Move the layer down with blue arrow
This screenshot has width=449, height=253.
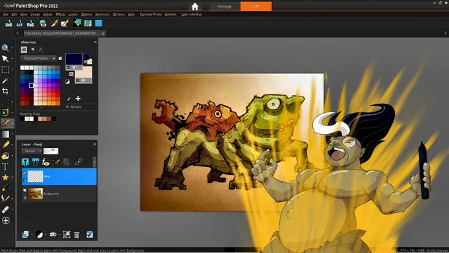click(35, 163)
